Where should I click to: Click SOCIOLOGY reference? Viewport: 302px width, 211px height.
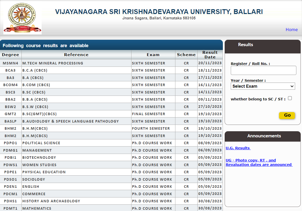pos(33,179)
